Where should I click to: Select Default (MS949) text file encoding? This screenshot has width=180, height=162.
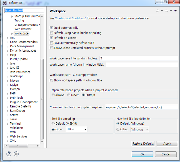(x=53, y=123)
